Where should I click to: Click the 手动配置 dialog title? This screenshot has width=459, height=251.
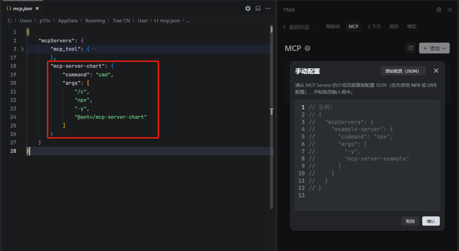coord(307,71)
